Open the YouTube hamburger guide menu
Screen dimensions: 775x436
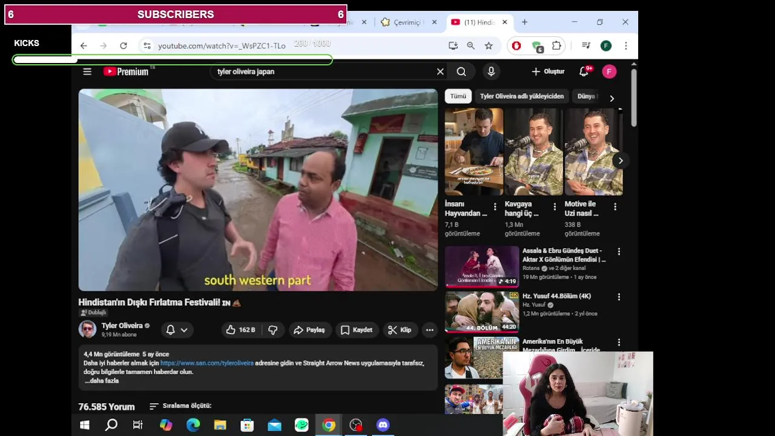coord(87,71)
